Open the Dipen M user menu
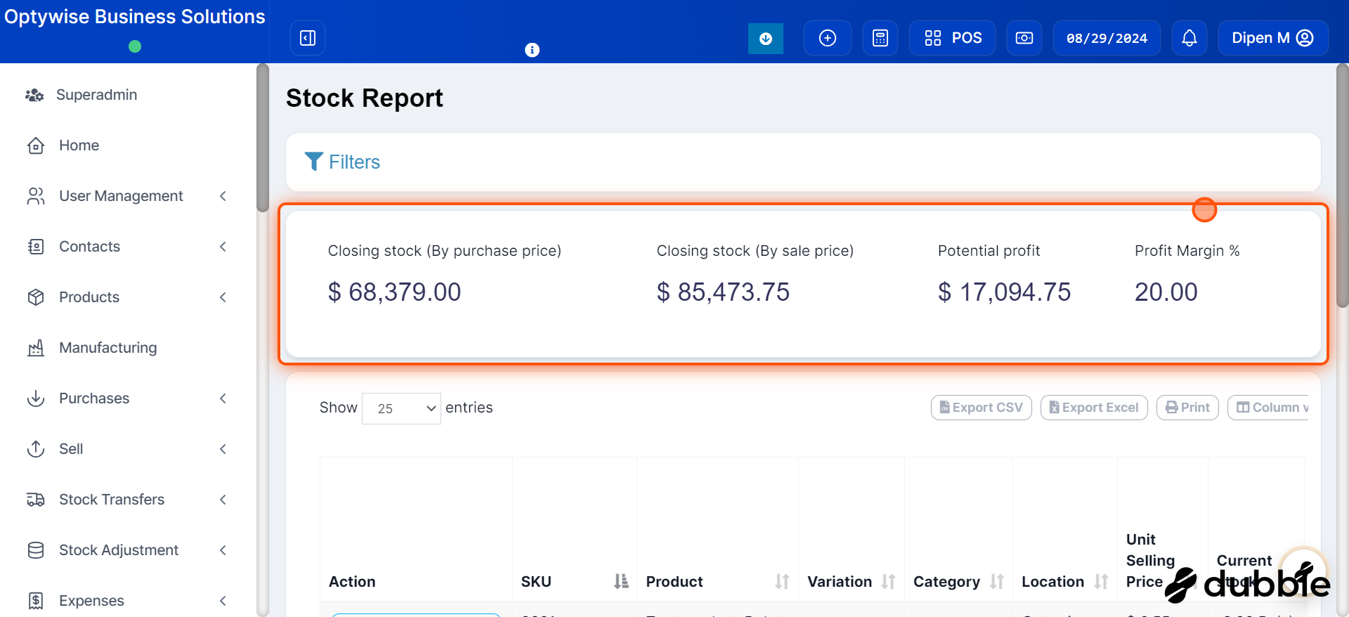 [x=1273, y=38]
